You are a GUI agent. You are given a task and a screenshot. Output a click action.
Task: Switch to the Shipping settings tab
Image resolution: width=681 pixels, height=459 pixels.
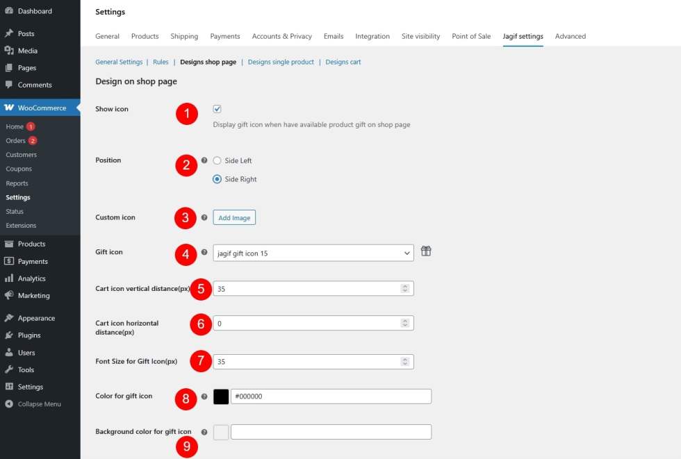184,36
